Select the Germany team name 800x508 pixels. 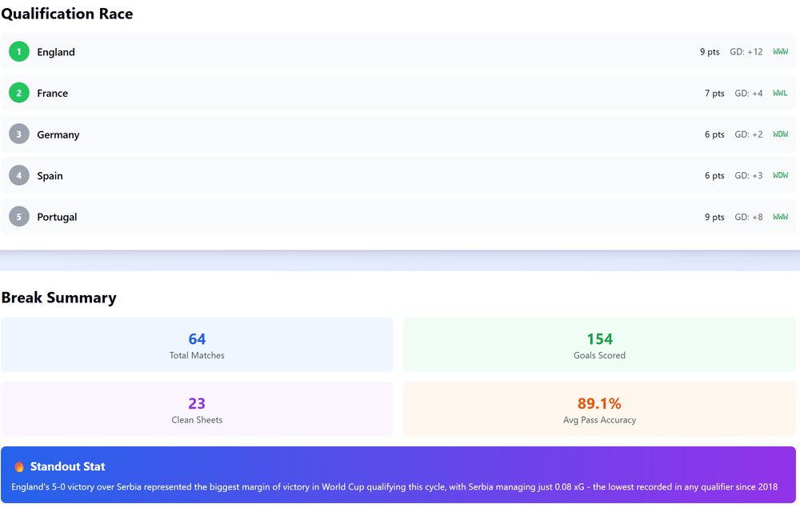[58, 134]
